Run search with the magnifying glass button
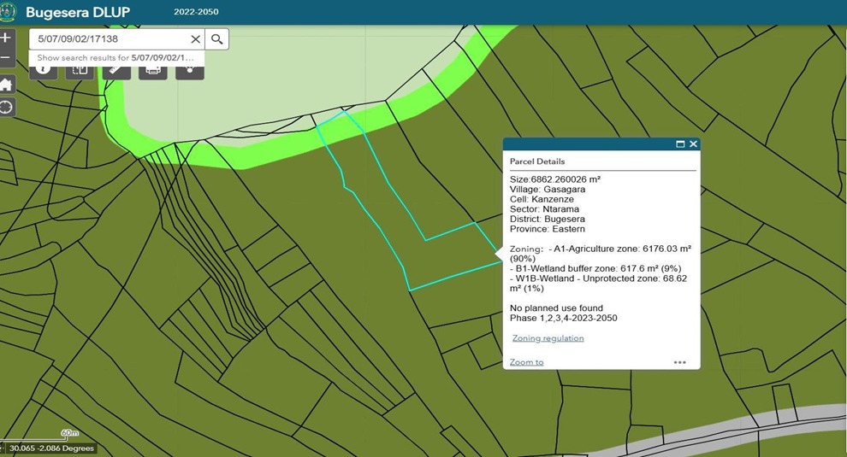Viewport: 847px width, 457px height. click(217, 39)
